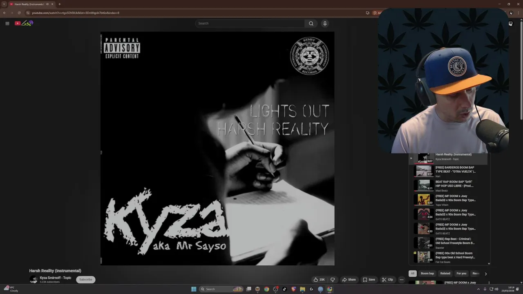Play BEAT RAP BOOM BAP "Grift" playlist item
Screen dimensions: 523x294
pyautogui.click(x=449, y=185)
